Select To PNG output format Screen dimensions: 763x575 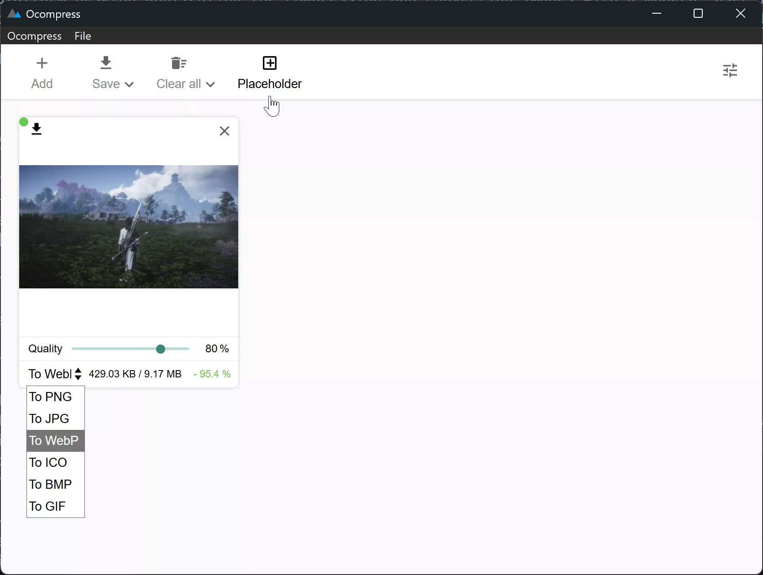pyautogui.click(x=51, y=396)
